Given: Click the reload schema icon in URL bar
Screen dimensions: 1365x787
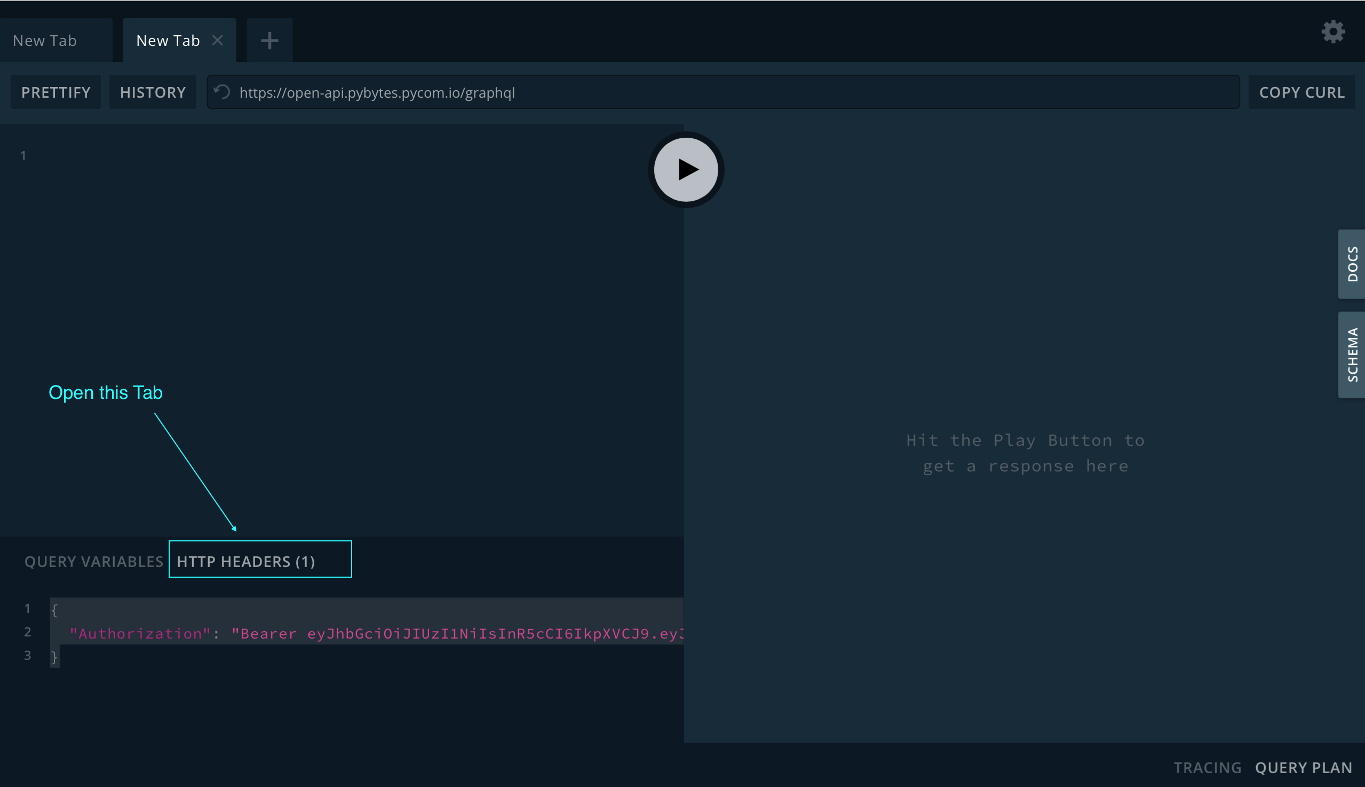Looking at the screenshot, I should tap(222, 92).
